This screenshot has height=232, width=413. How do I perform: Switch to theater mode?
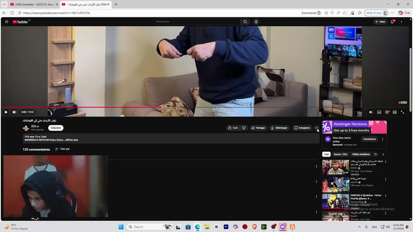[395, 112]
